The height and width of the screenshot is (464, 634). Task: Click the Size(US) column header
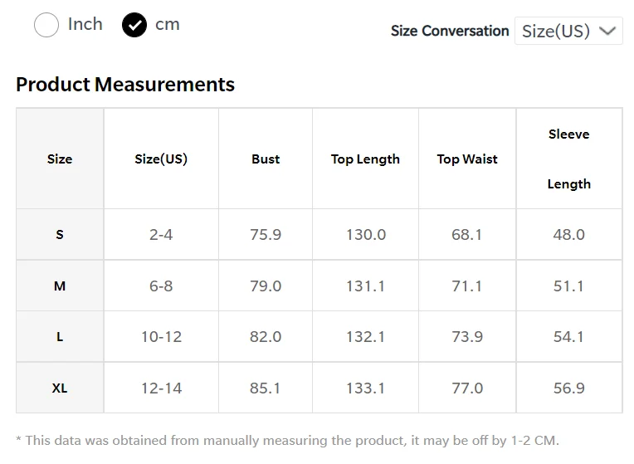pos(161,159)
